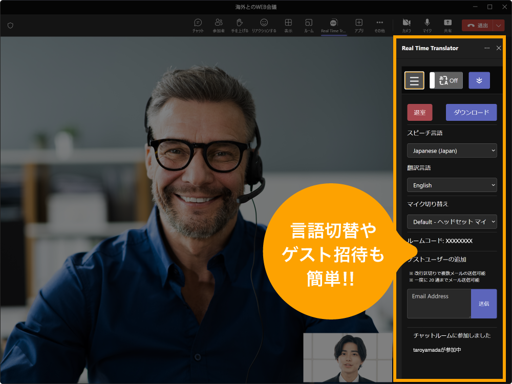This screenshot has width=512, height=384.
Task: Open breakout rooms (ルーム)
Action: coord(309,26)
